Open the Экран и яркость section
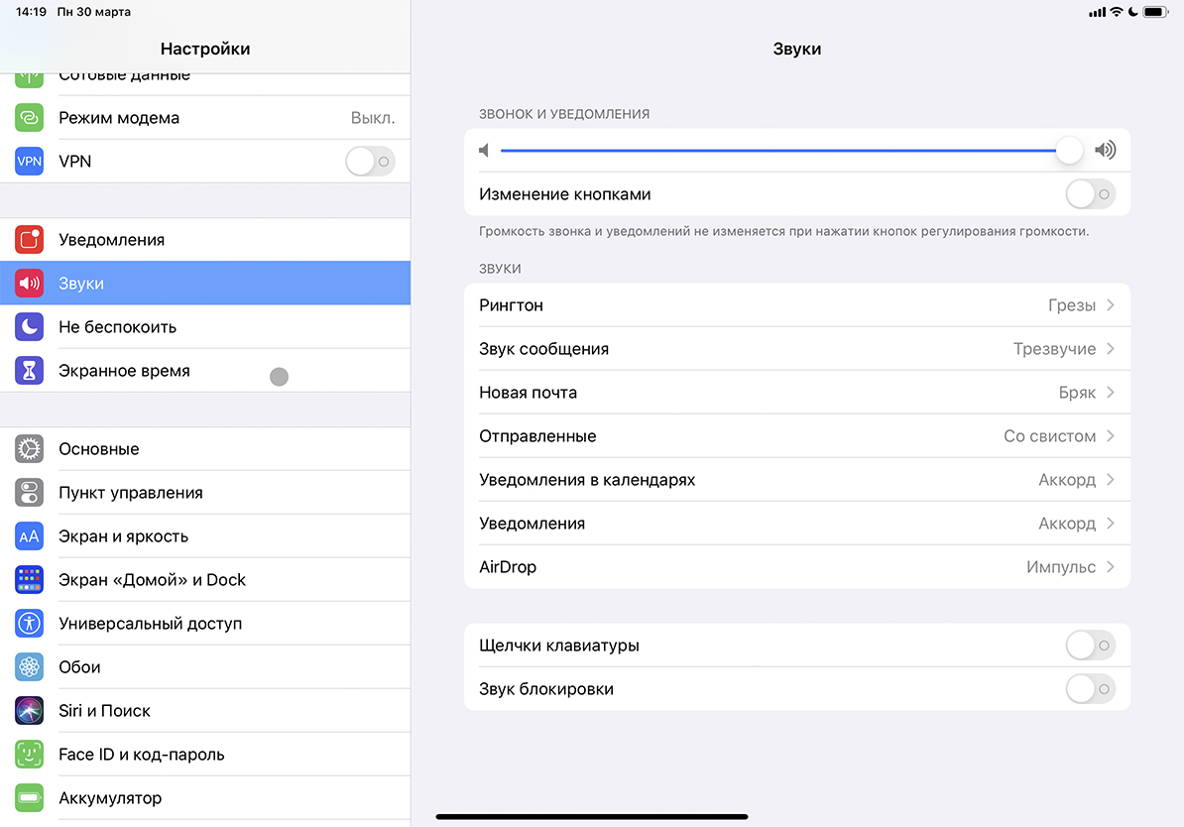Viewport: 1184px width, 827px height. (205, 536)
